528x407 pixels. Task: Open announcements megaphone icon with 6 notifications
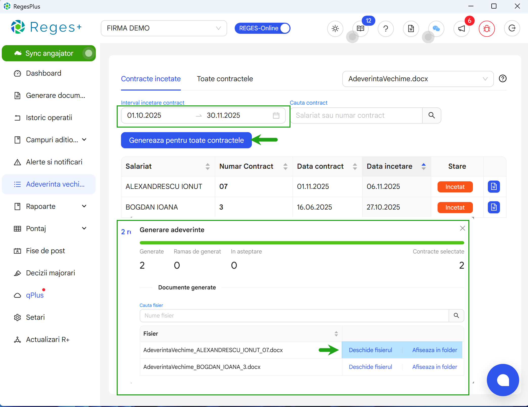[x=462, y=28]
